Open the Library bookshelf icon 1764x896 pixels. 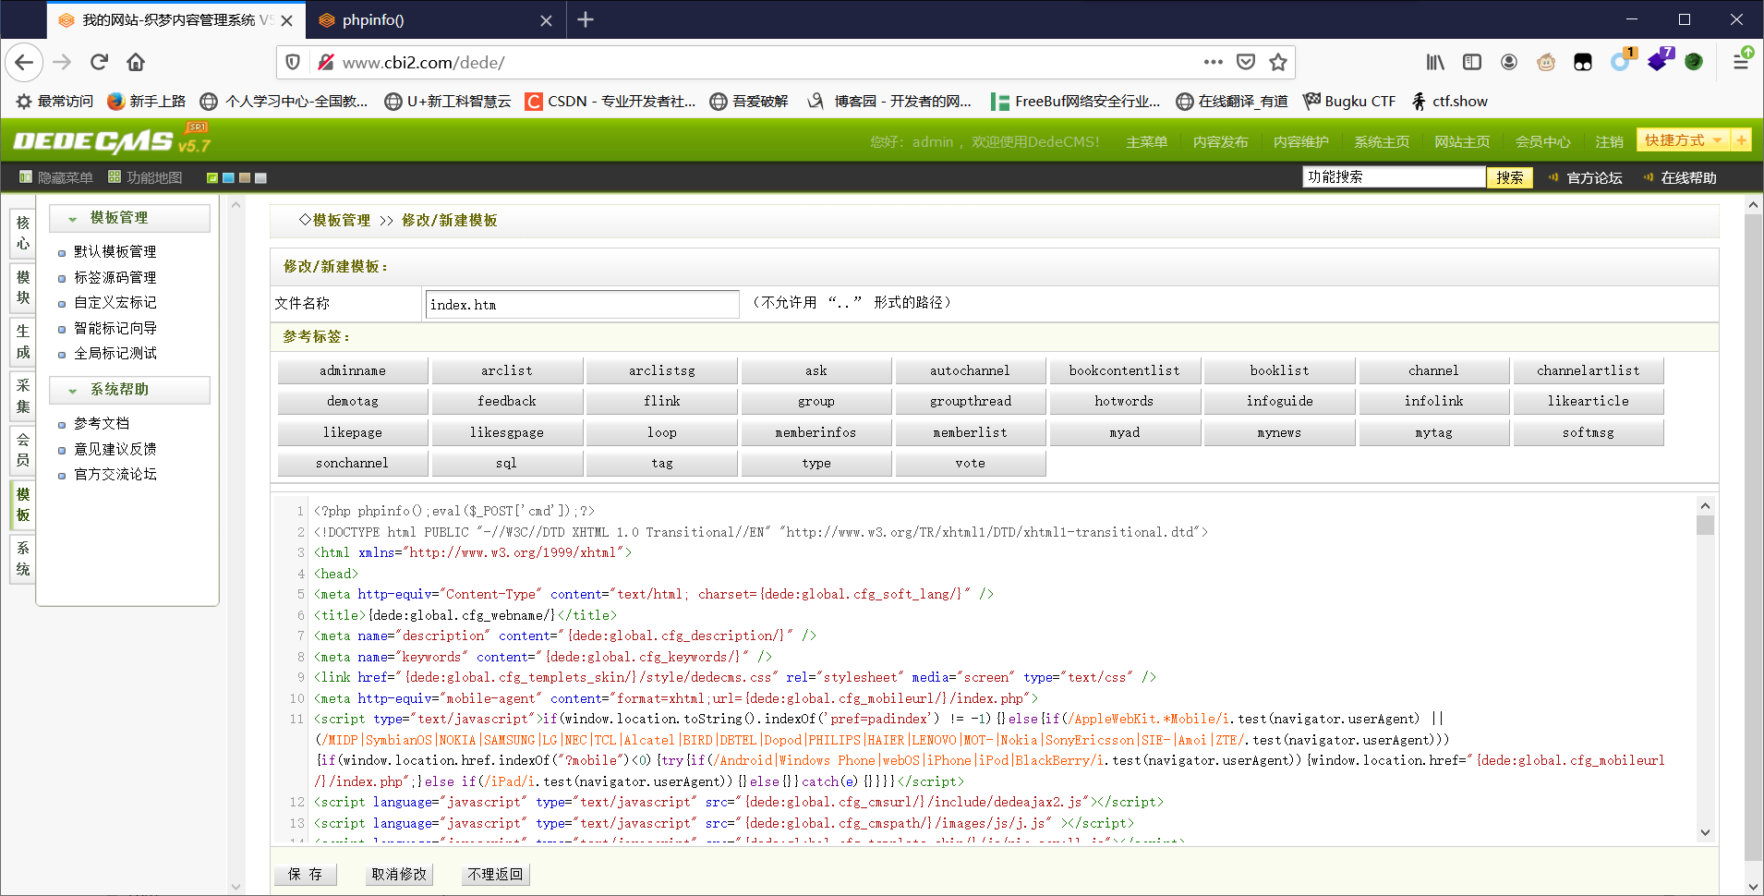[x=1435, y=62]
